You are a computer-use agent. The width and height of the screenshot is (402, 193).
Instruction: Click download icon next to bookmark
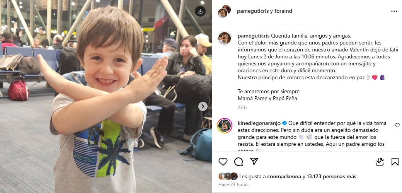(x=380, y=162)
